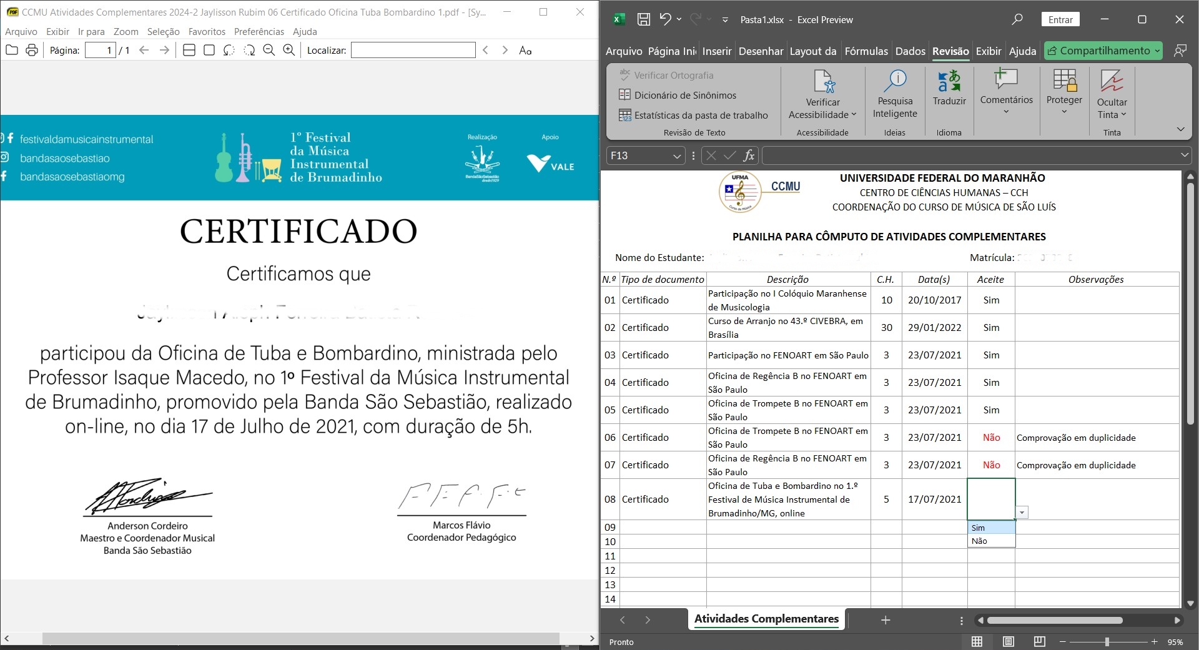Rotate page counterclockwise in PDF viewer
The image size is (1199, 650).
pyautogui.click(x=229, y=50)
